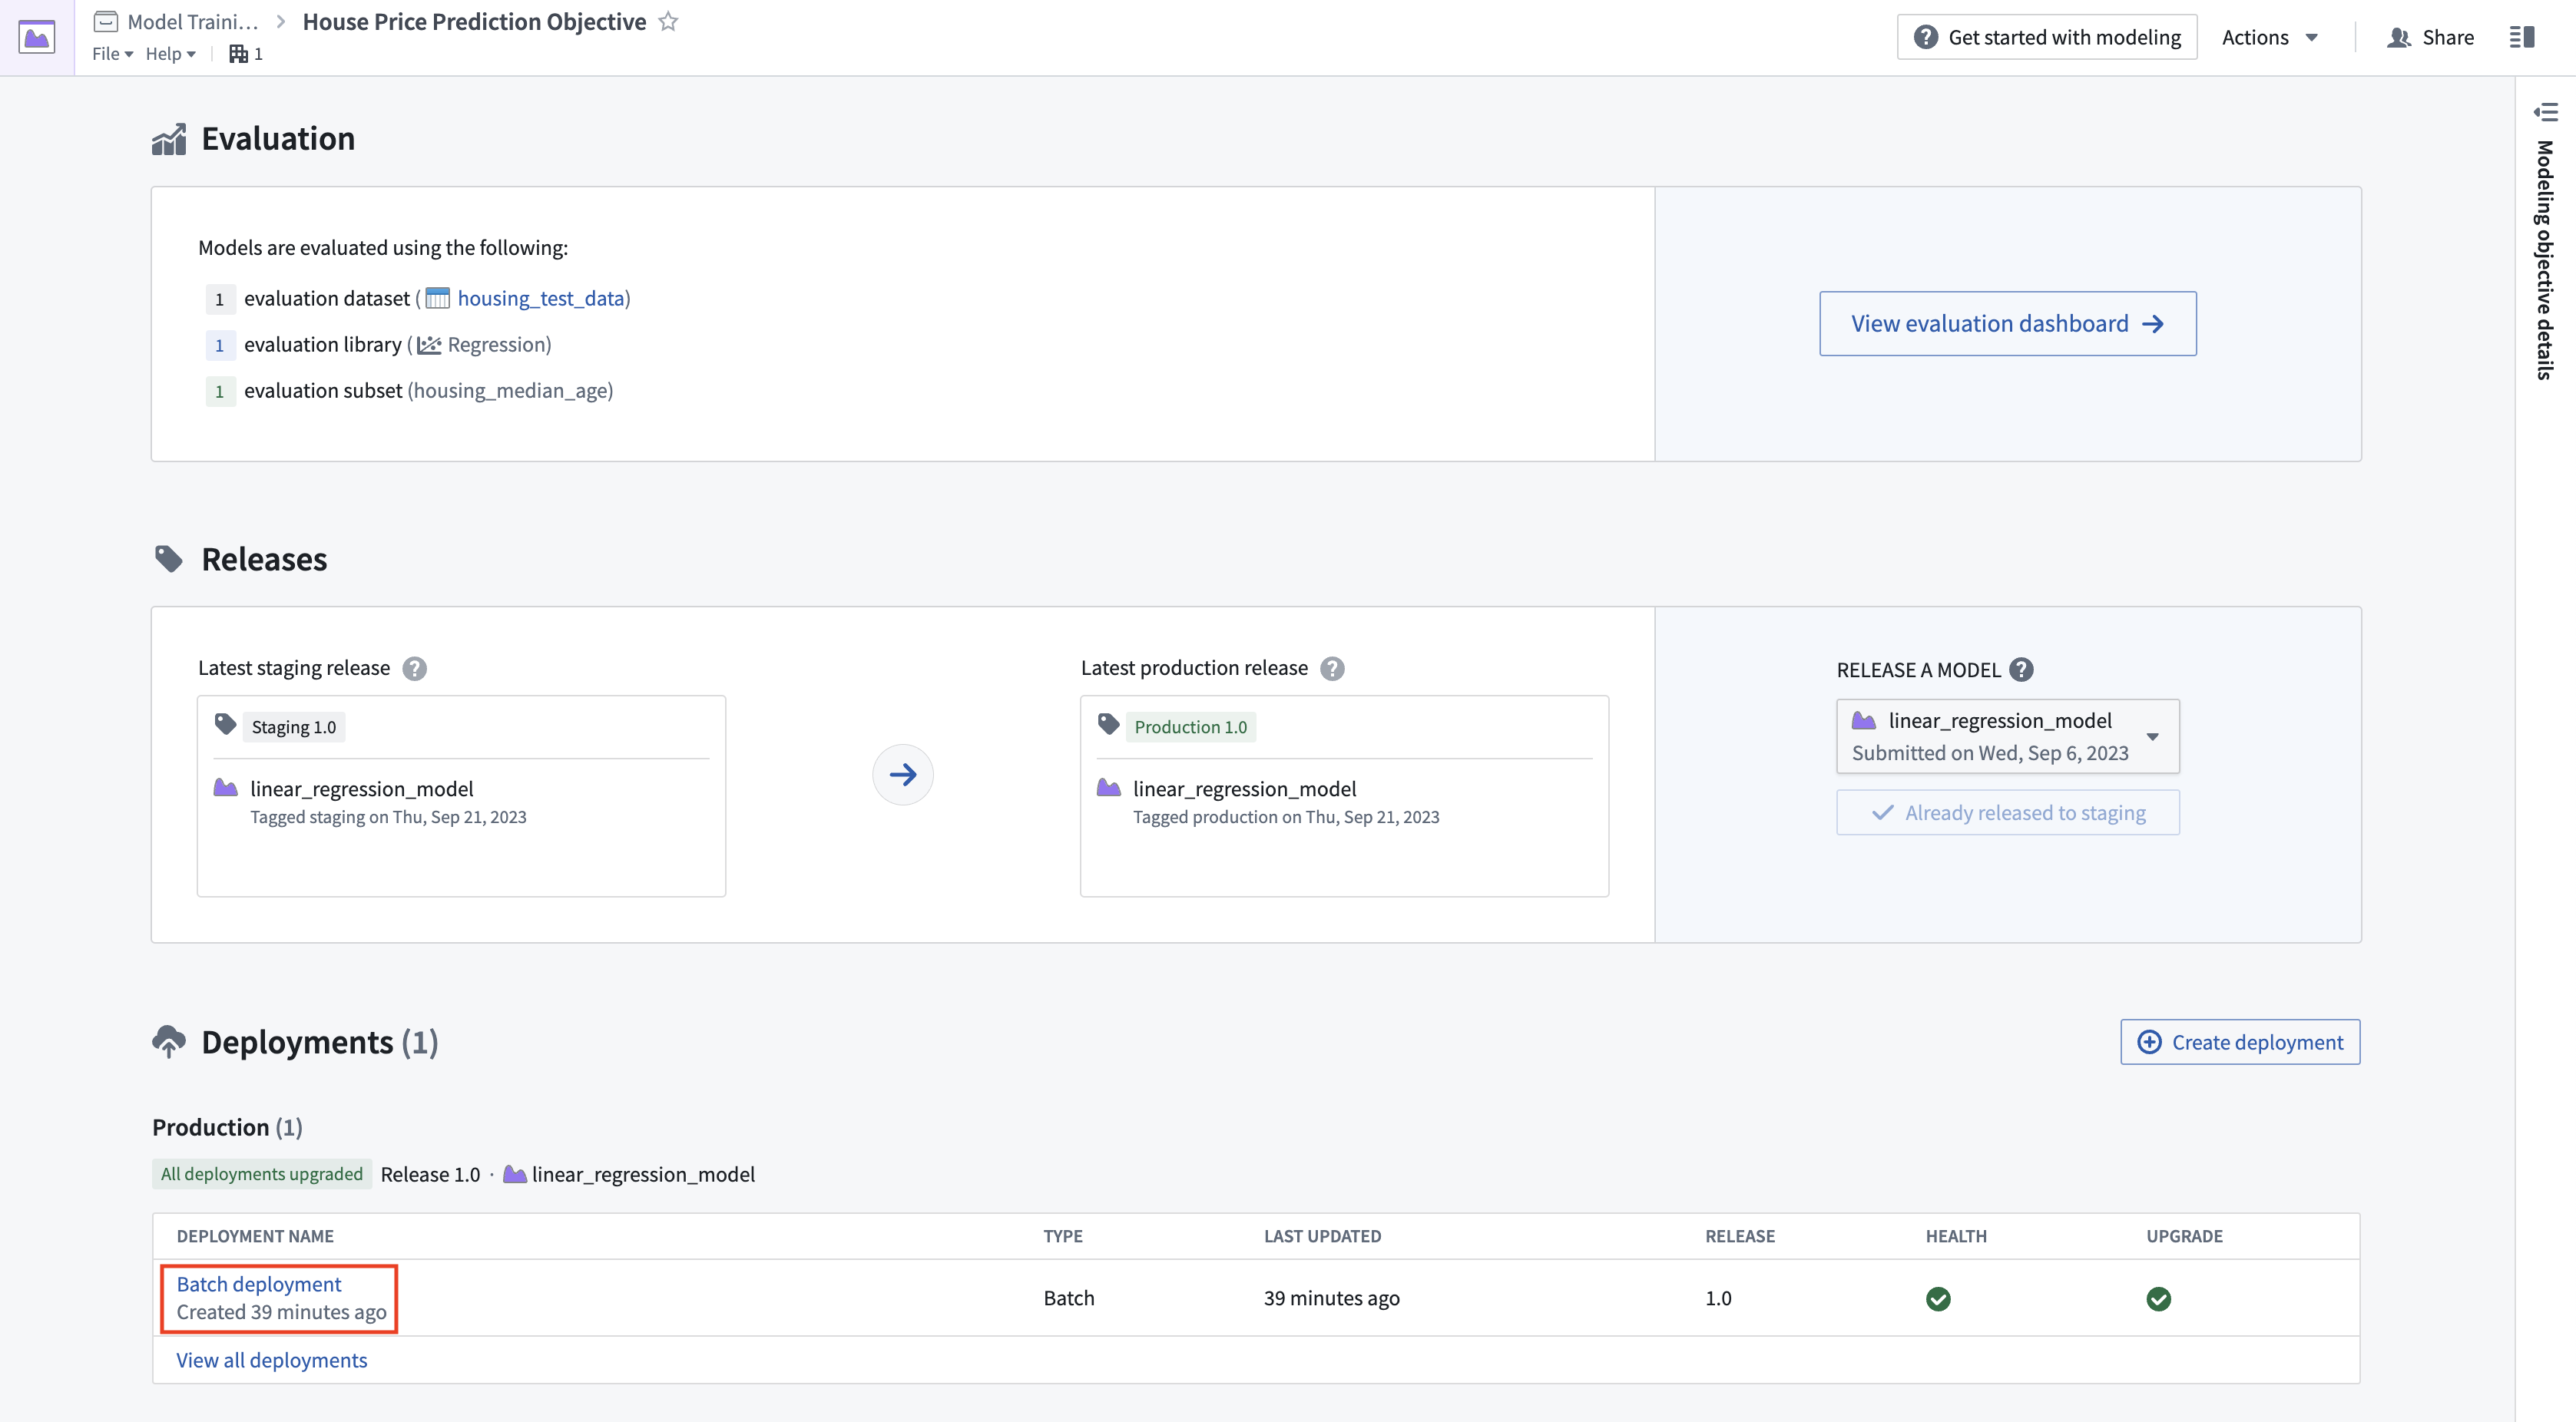2576x1422 pixels.
Task: Open housing_test_data dataset link
Action: tap(541, 298)
